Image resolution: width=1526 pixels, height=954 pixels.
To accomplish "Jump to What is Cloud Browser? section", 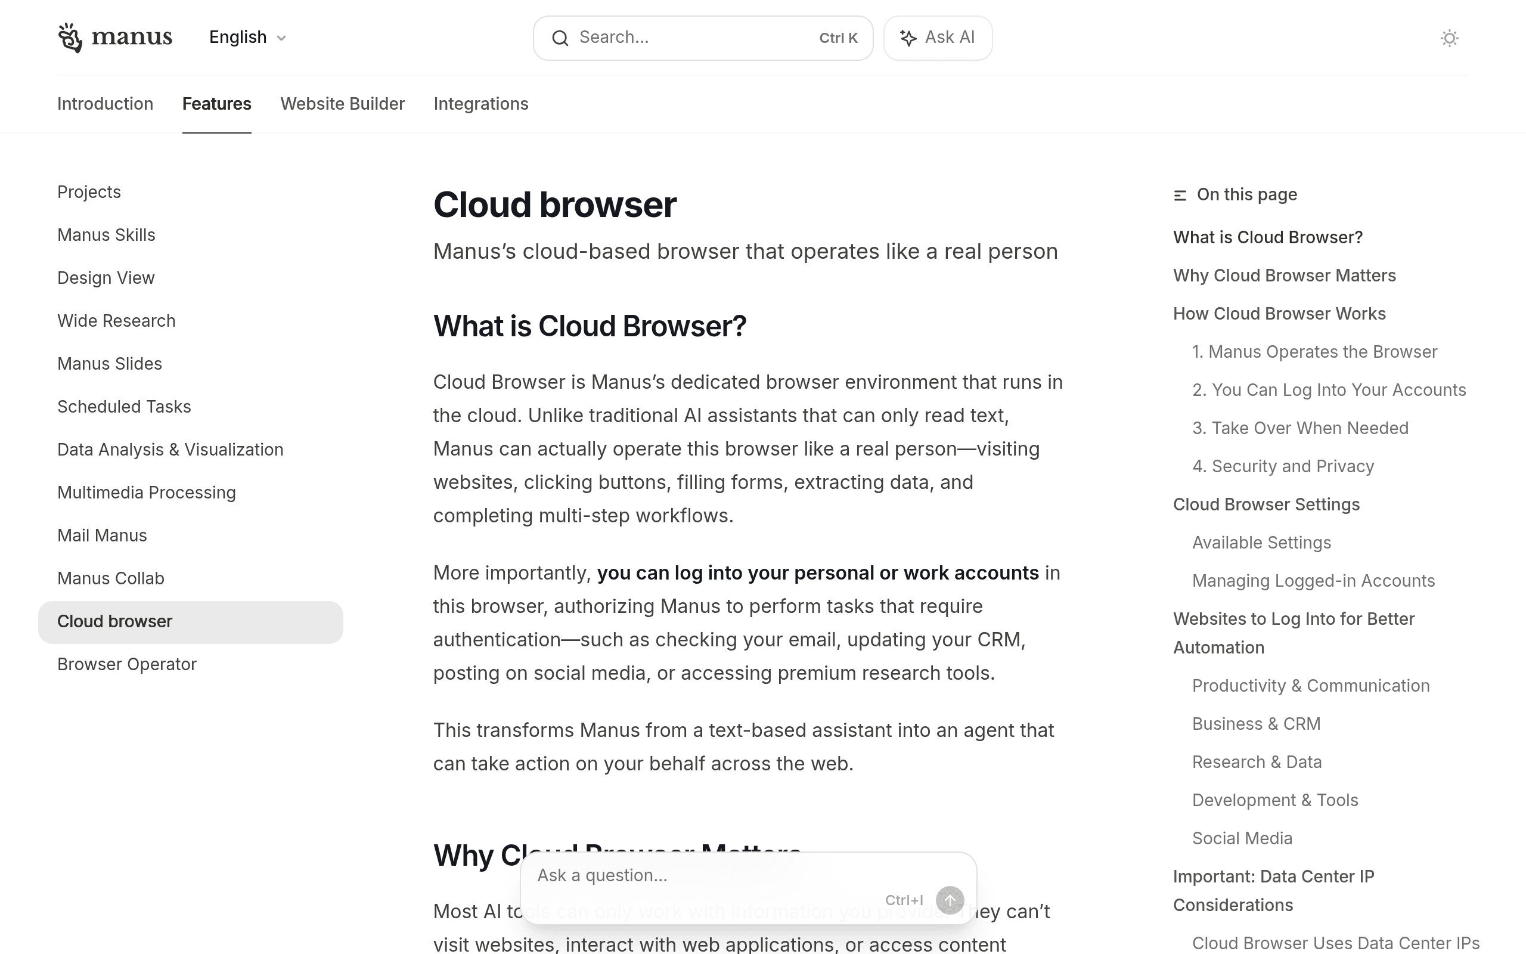I will [x=1267, y=237].
